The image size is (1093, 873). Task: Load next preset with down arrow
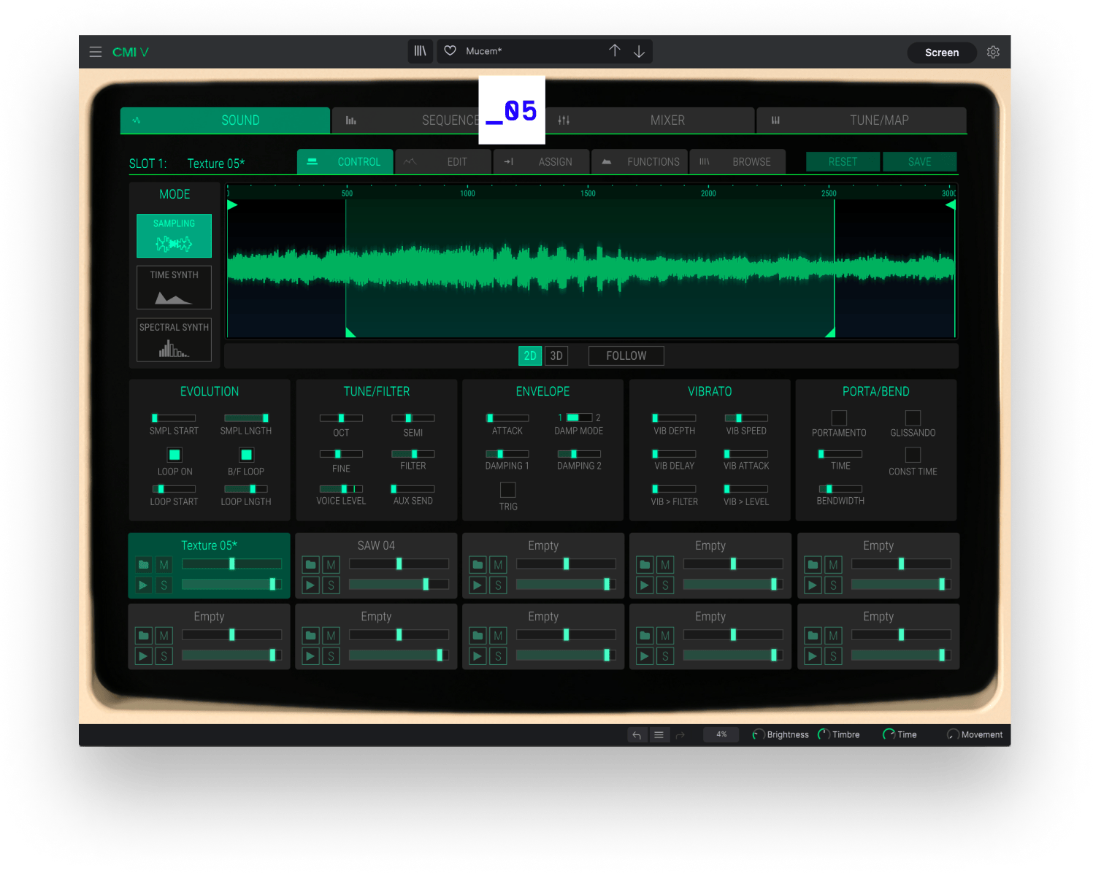tap(639, 51)
